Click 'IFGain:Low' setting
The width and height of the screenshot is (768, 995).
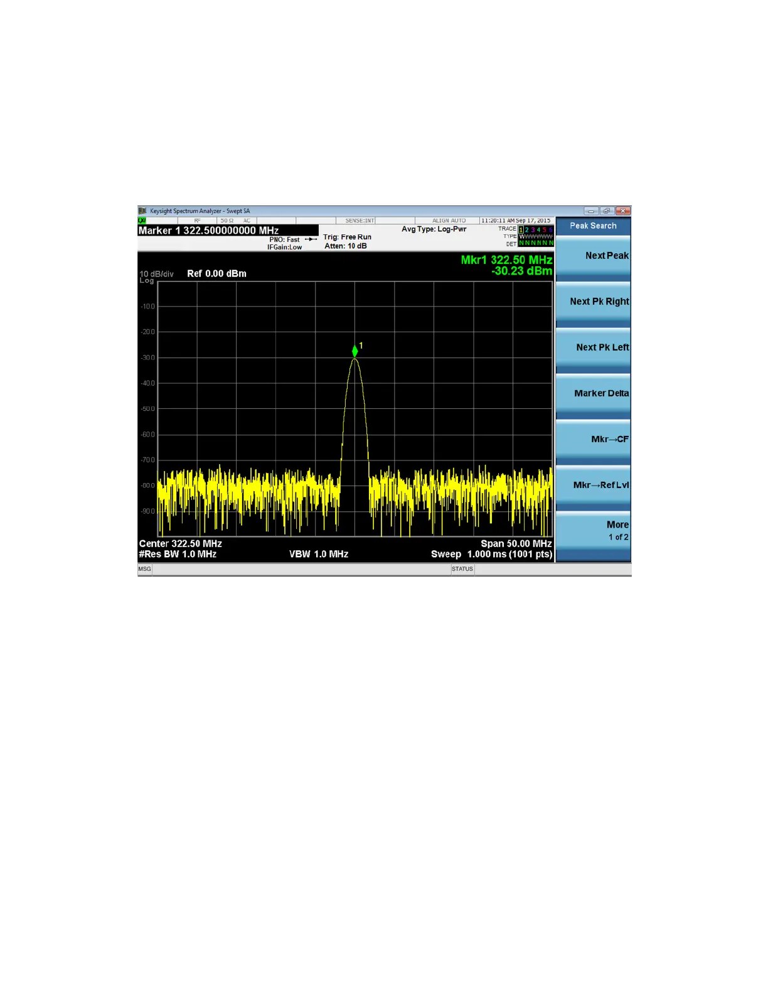point(285,247)
